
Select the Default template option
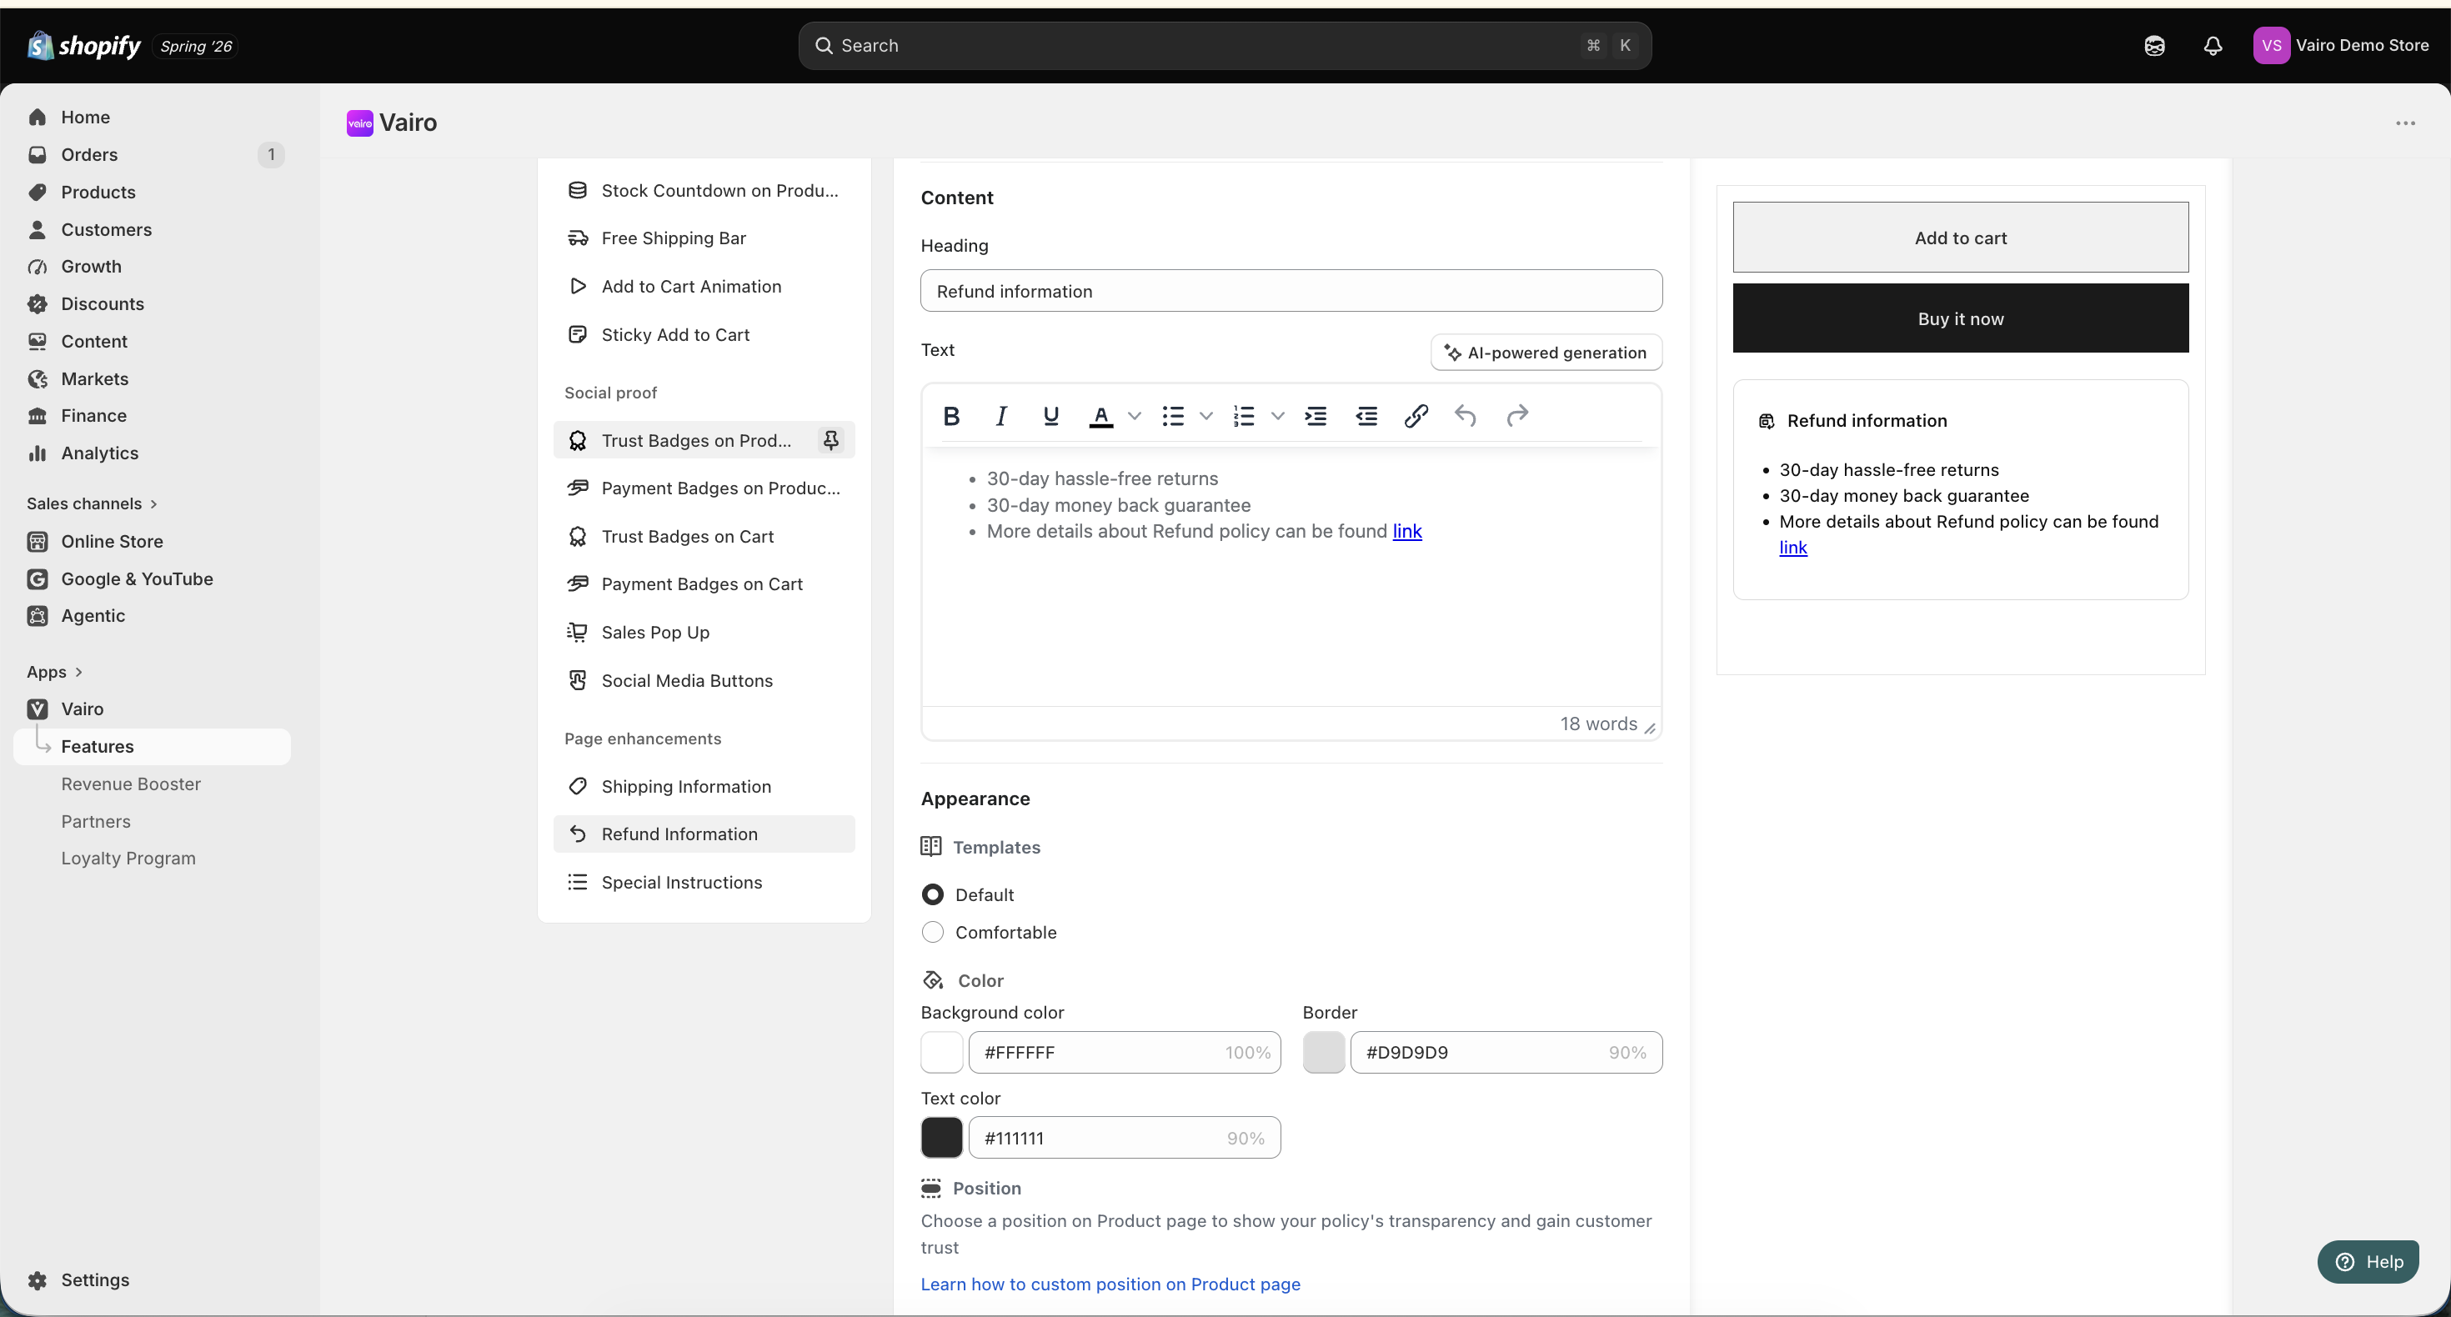932,894
